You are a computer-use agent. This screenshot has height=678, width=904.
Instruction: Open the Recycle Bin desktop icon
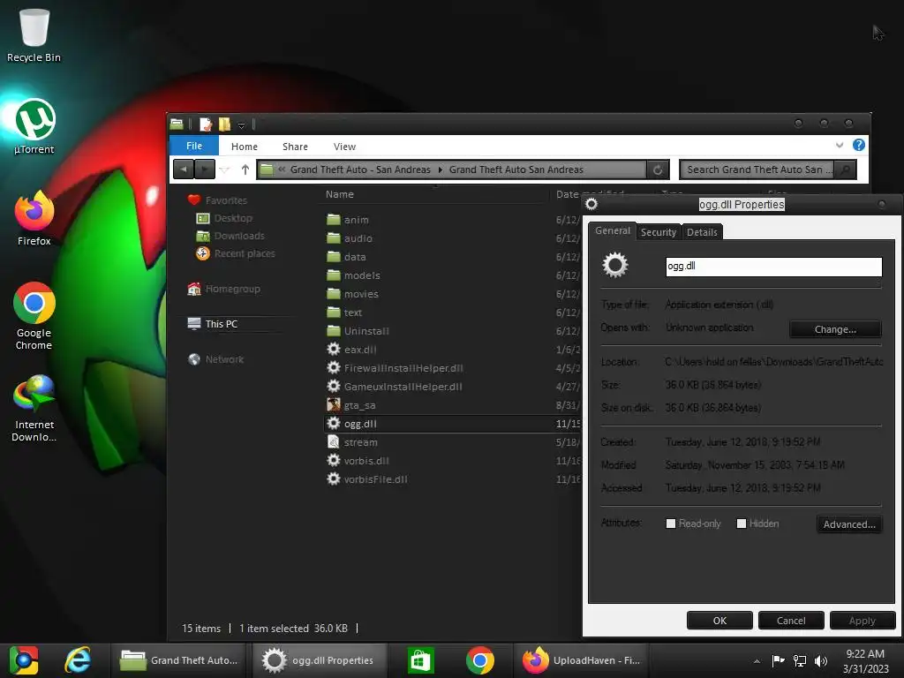[34, 34]
